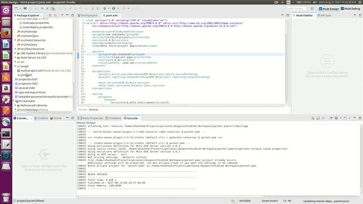
Task: Expand Referenced Libraries under third-project
Action: coord(15,105)
